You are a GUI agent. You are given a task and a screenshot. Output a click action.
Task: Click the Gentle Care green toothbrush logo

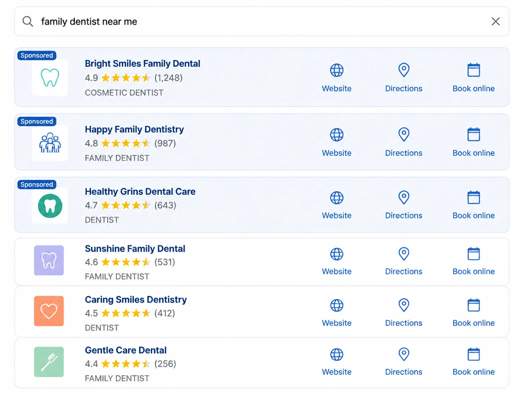click(x=49, y=362)
